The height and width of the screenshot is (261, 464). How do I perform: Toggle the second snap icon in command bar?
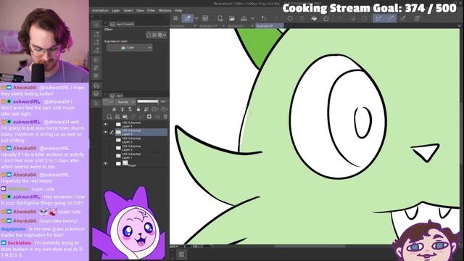(x=391, y=18)
